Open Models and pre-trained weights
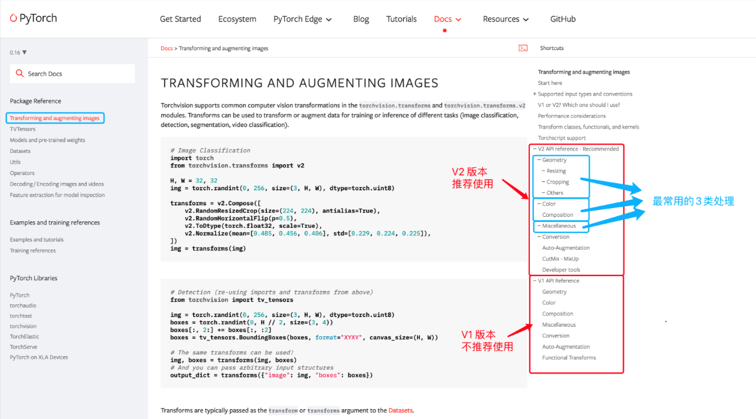This screenshot has width=756, height=419. (x=48, y=140)
